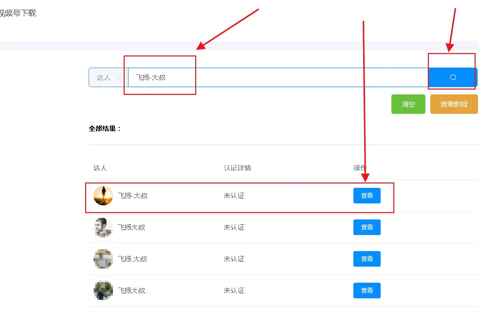Screen dimensions: 479x309
Task: Click the 达人 column header
Action: [x=100, y=168]
